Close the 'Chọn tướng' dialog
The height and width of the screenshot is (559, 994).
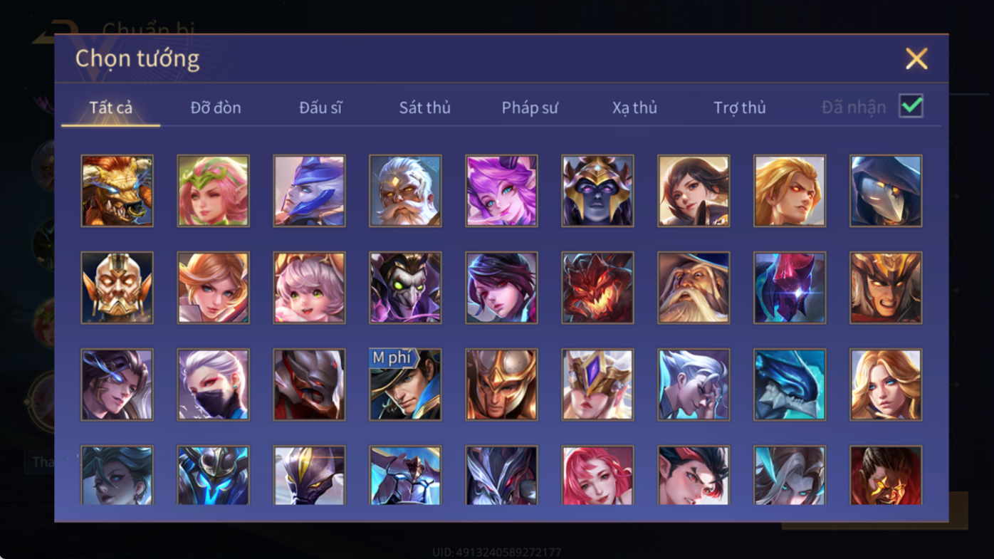916,58
